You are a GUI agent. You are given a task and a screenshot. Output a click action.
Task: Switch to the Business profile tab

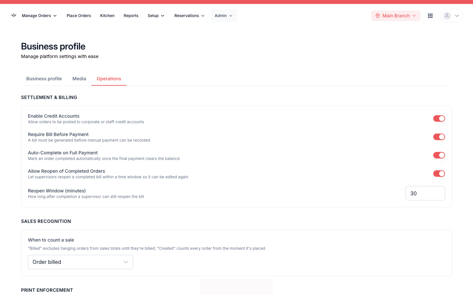coord(44,79)
